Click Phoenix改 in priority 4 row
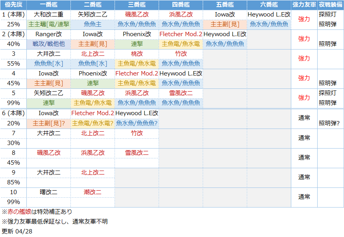This screenshot has height=237, width=344. [x=92, y=74]
